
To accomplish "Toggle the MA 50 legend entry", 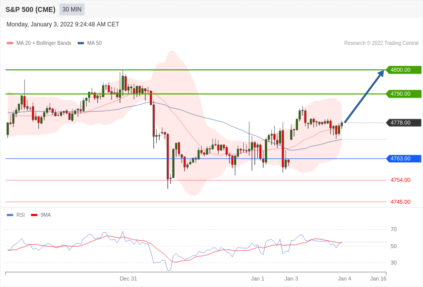I will (90, 43).
